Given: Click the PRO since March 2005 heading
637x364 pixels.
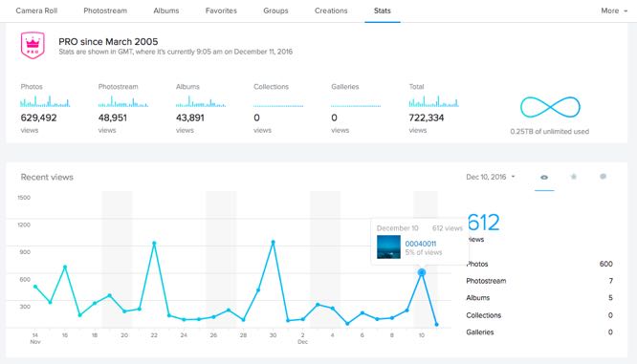Looking at the screenshot, I should click(x=108, y=41).
